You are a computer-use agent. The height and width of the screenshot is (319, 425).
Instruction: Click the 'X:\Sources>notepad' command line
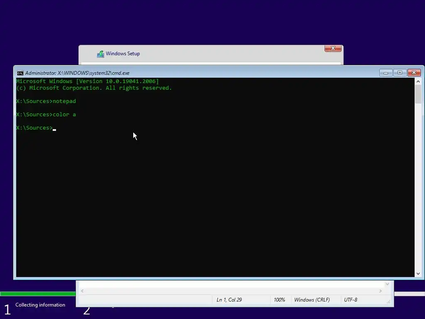click(x=46, y=101)
